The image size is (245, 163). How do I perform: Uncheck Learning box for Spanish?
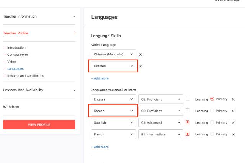(x=188, y=122)
